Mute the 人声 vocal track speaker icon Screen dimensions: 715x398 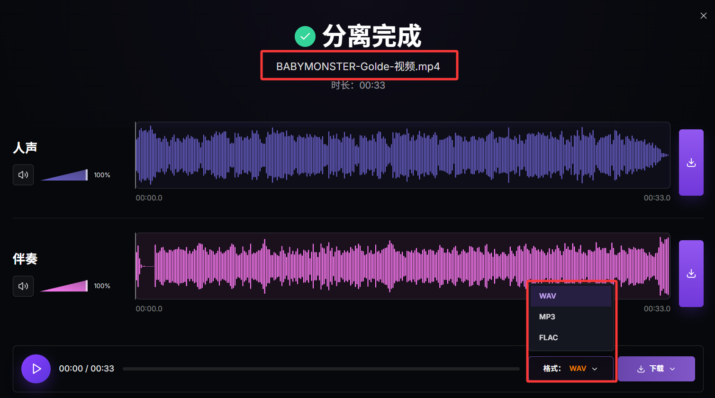(x=23, y=175)
